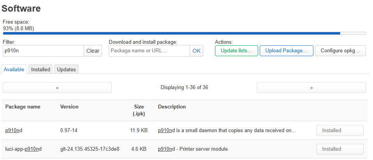Click Installed button for luci-app-p910nd
Viewport: 373px width, 160px height.
coord(340,149)
